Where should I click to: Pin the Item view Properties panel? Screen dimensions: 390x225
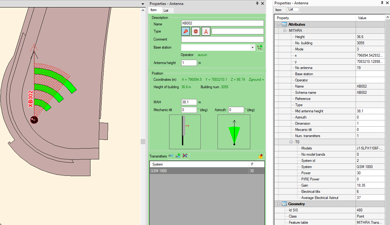[257, 3]
